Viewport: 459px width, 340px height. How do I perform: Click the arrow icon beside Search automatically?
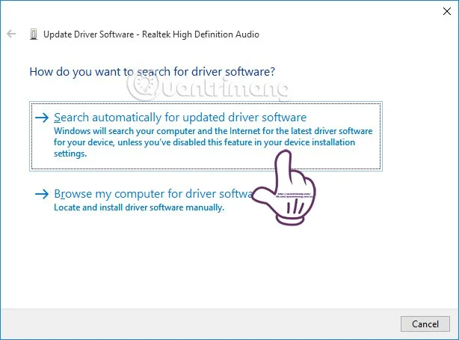coord(43,118)
